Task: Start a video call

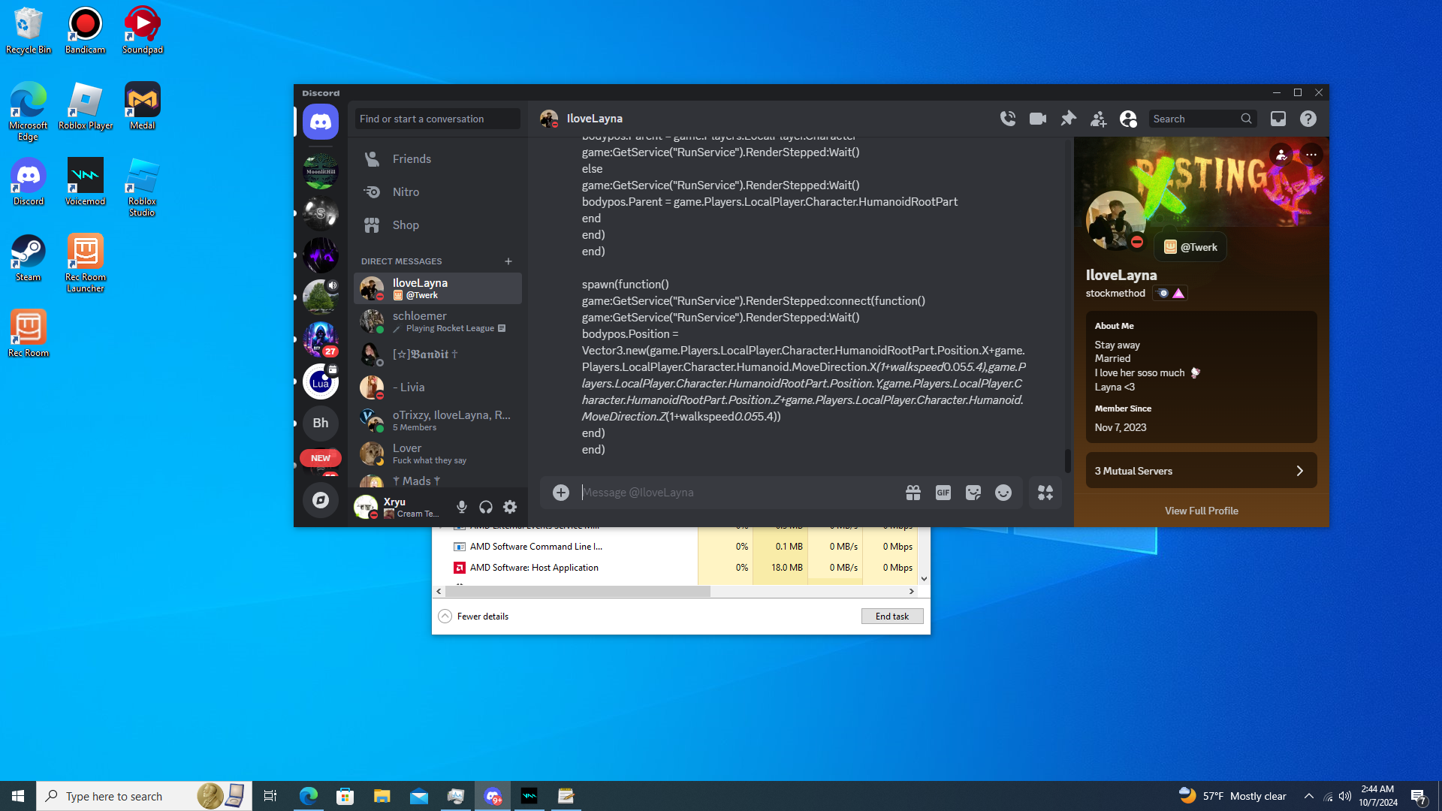Action: [1038, 119]
